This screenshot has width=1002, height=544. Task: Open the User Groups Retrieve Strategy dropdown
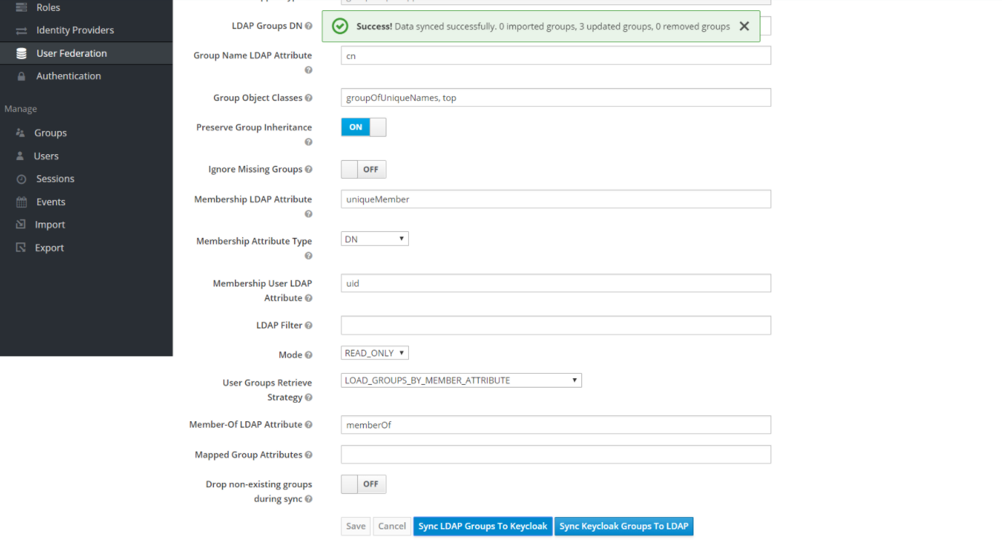pyautogui.click(x=461, y=380)
